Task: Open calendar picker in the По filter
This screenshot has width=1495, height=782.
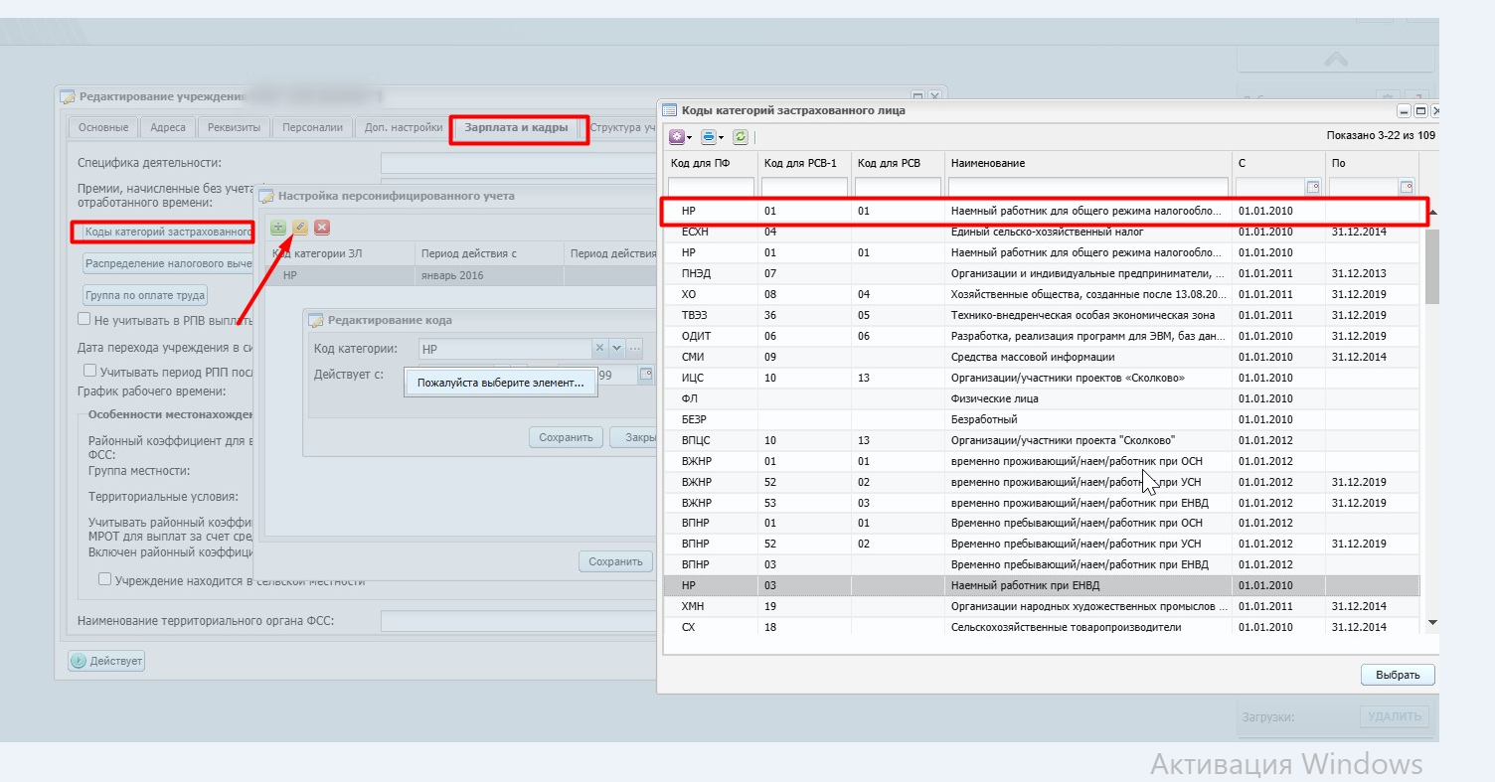Action: click(1406, 187)
